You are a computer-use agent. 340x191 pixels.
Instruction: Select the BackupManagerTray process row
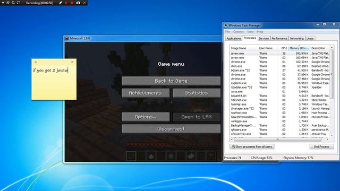(280, 125)
